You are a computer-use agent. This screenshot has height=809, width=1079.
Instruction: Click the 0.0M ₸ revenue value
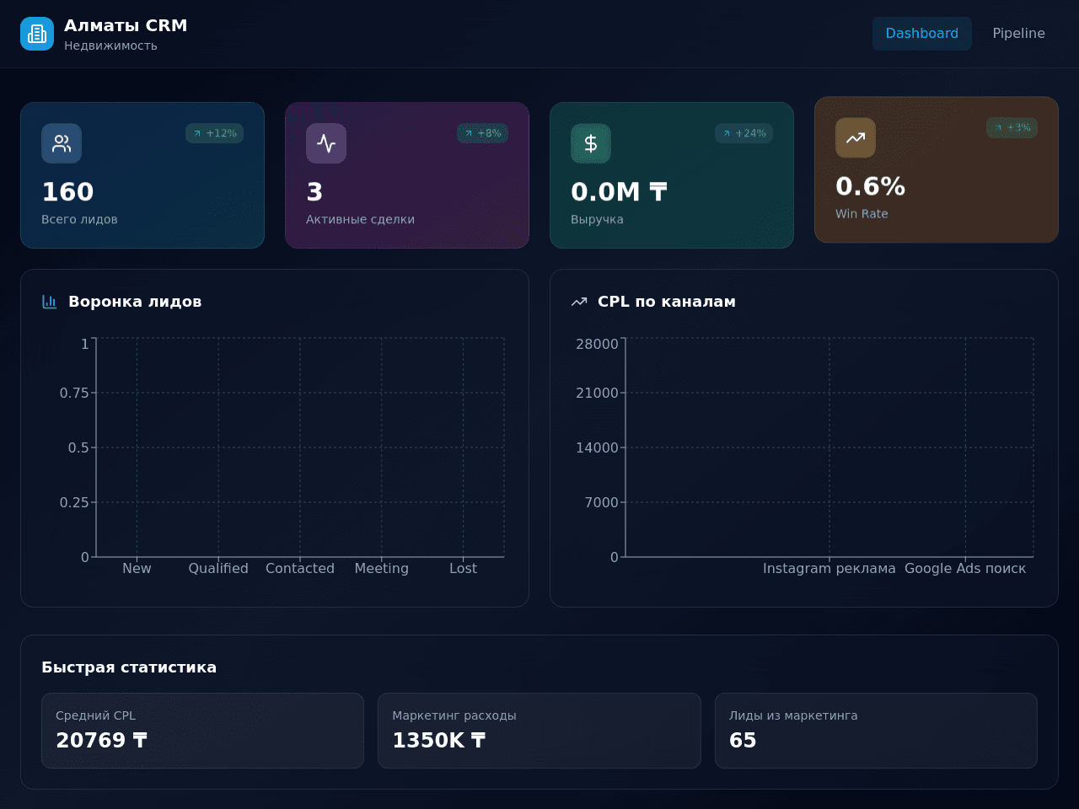coord(619,192)
